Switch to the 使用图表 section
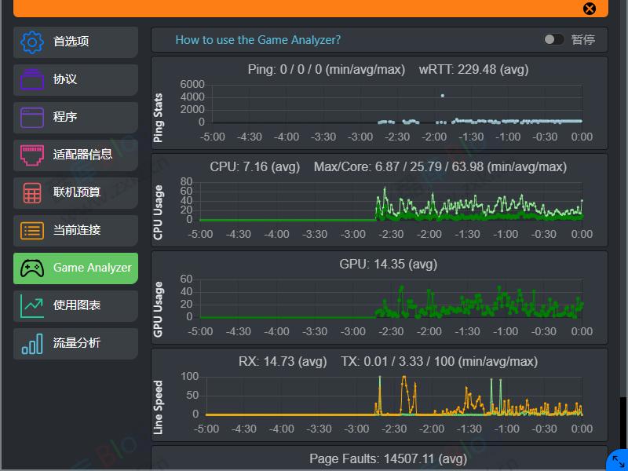 coord(75,305)
